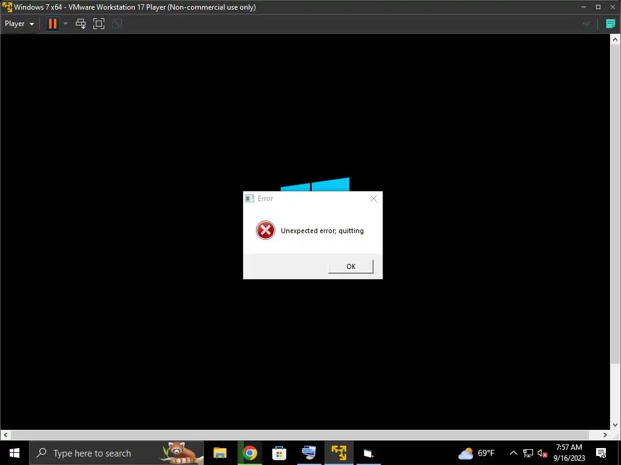Screen dimensions: 621x465
Task: Show hidden system tray icons
Action: (x=513, y=453)
